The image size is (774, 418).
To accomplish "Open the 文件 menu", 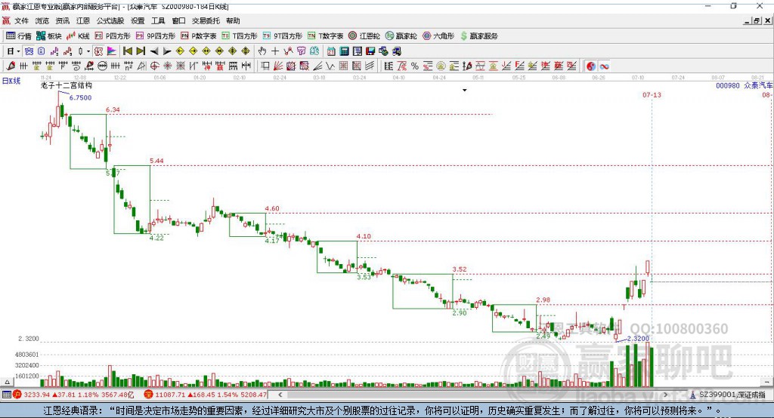I will [22, 20].
